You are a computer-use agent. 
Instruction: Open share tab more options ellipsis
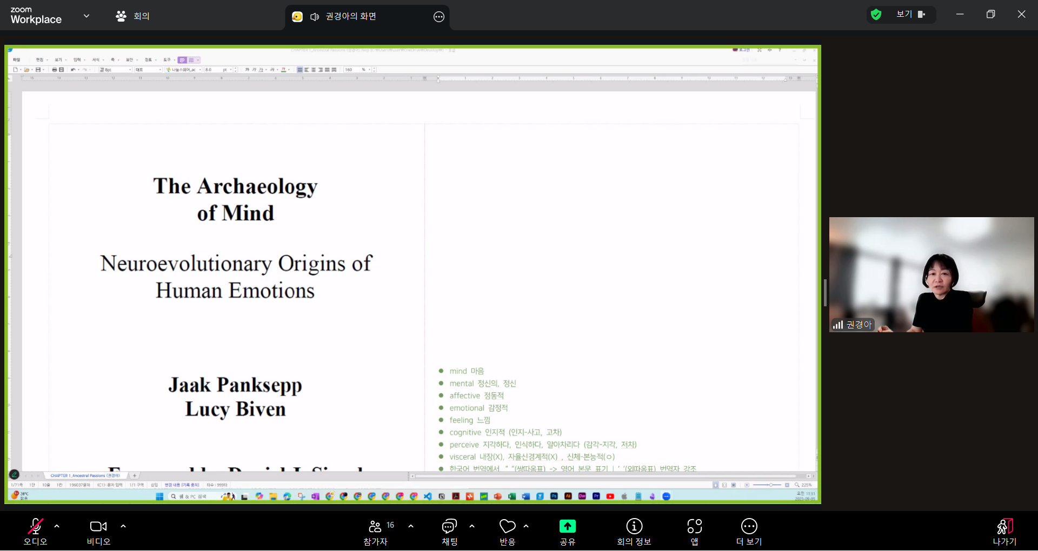[439, 17]
